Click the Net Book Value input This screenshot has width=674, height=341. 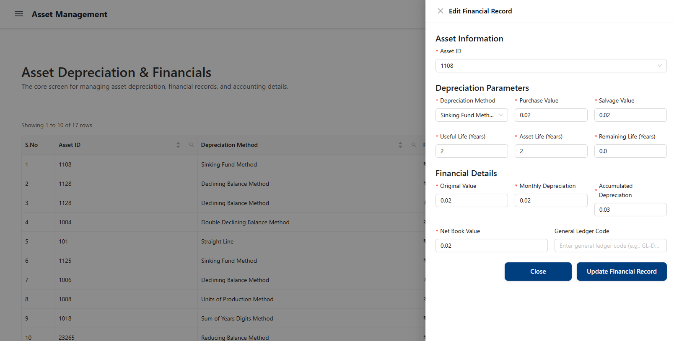tap(491, 246)
